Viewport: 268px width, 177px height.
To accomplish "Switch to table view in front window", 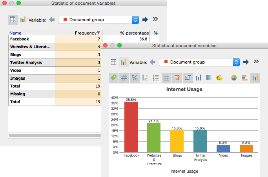I will pos(113,62).
